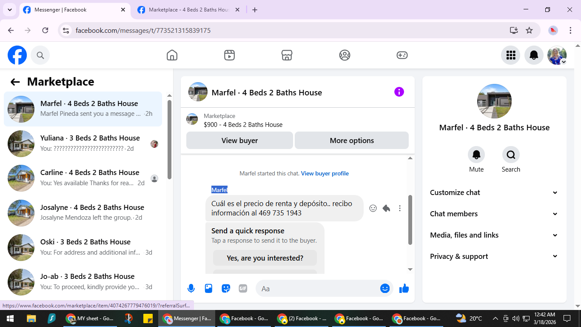Open the account profile picture menu
The width and height of the screenshot is (581, 327).
tap(557, 55)
